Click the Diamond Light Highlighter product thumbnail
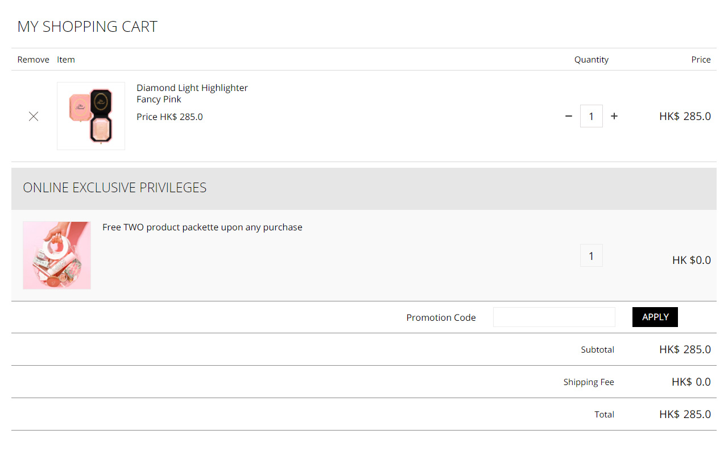 coord(91,116)
